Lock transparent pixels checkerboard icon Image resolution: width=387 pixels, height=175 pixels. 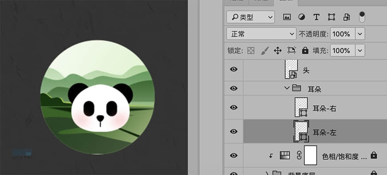point(251,51)
